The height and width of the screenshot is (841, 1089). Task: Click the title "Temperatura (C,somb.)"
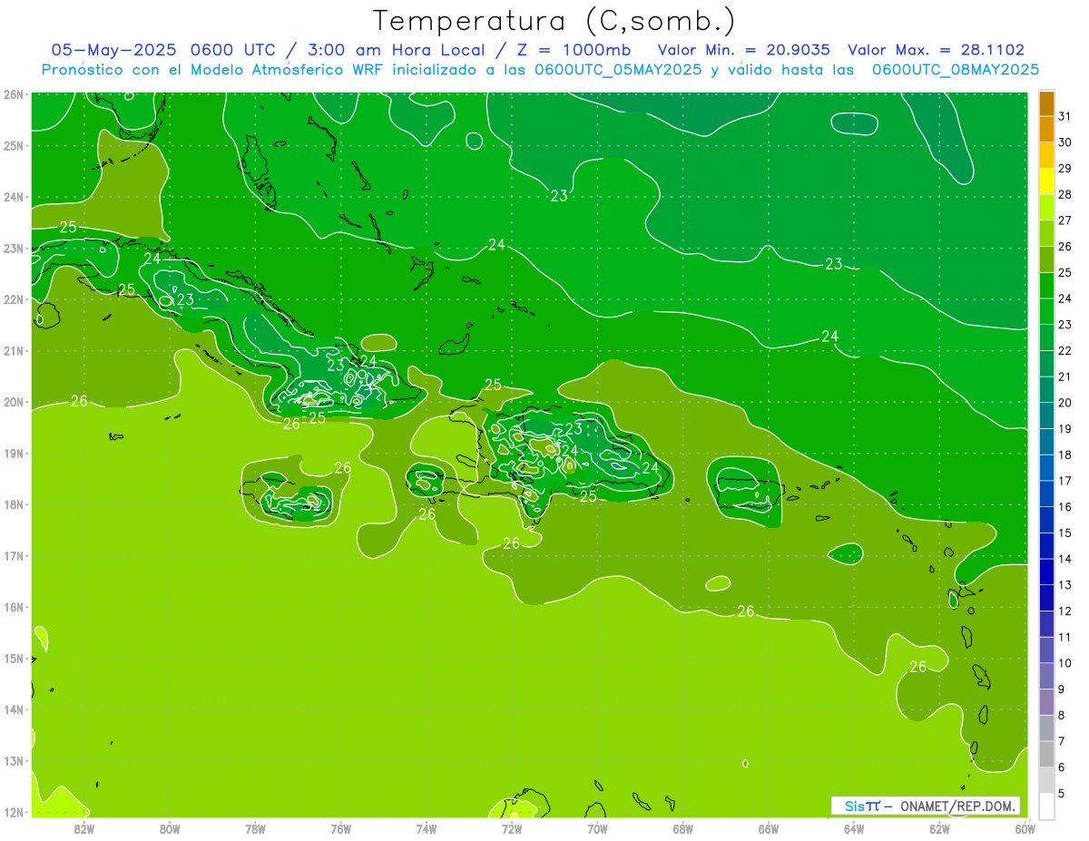click(554, 21)
